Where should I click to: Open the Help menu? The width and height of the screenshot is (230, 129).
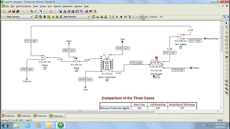click(x=86, y=6)
